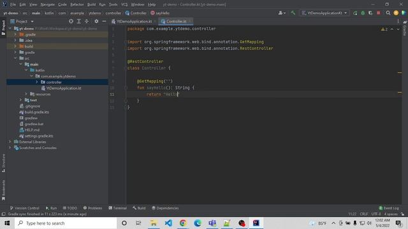Open File Explorer from taskbar
Screen dimensions: 408x229
(154, 223)
